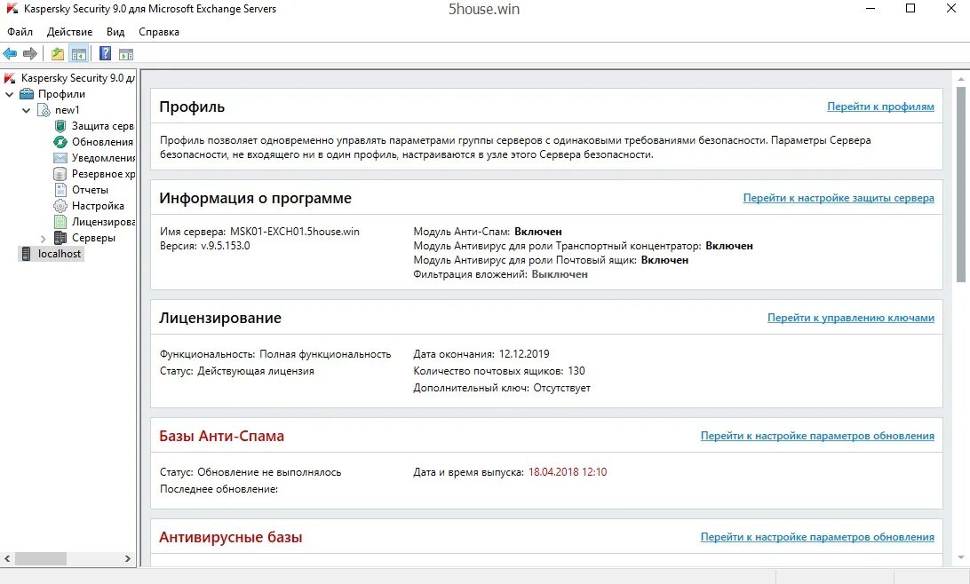The height and width of the screenshot is (584, 970).
Task: Click the Up one level folder icon
Action: point(58,54)
